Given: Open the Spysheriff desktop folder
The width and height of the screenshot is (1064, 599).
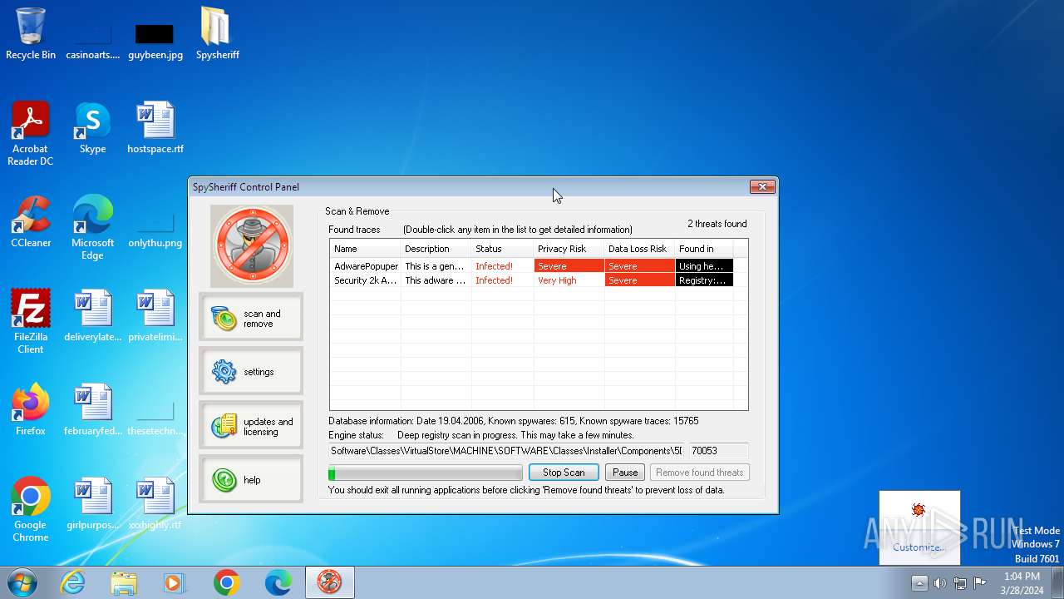Looking at the screenshot, I should click(x=217, y=33).
